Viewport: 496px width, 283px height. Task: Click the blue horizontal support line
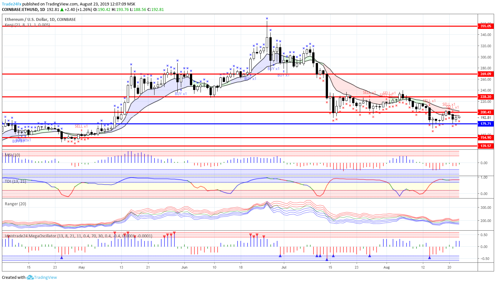point(239,124)
